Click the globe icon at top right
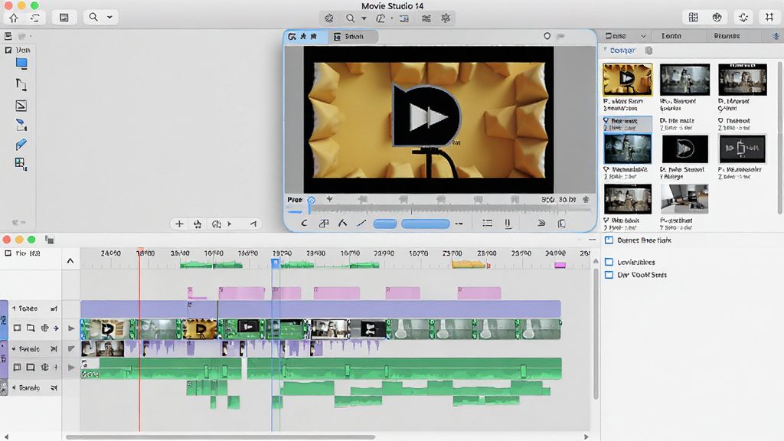The height and width of the screenshot is (441, 784). point(717,18)
